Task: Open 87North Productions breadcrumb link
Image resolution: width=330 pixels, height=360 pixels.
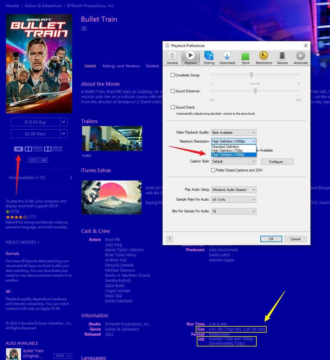Action: (x=91, y=6)
